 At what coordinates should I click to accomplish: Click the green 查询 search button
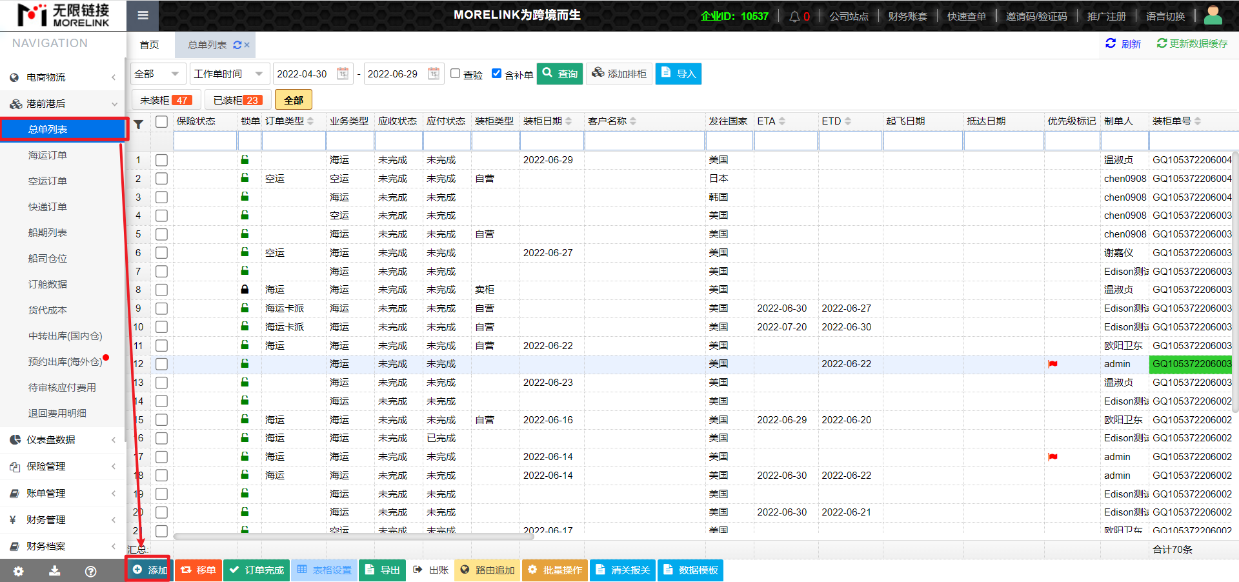tap(559, 74)
